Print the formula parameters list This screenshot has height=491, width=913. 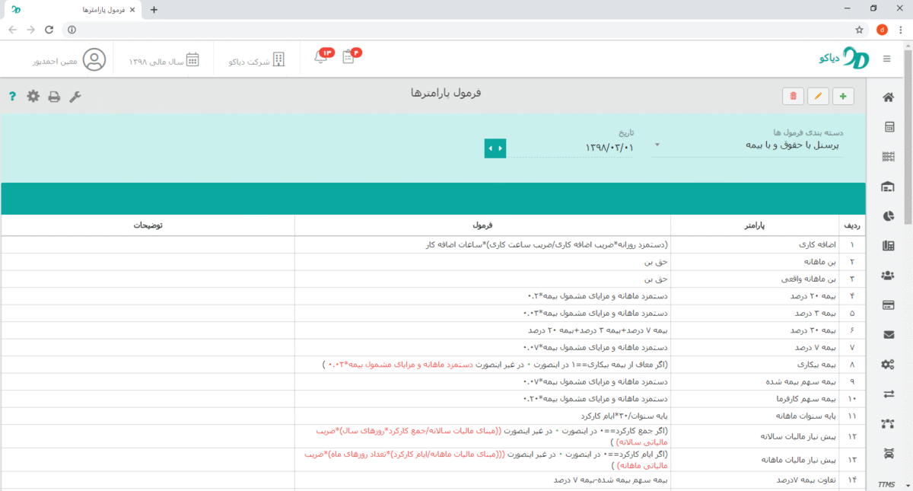[x=54, y=97]
